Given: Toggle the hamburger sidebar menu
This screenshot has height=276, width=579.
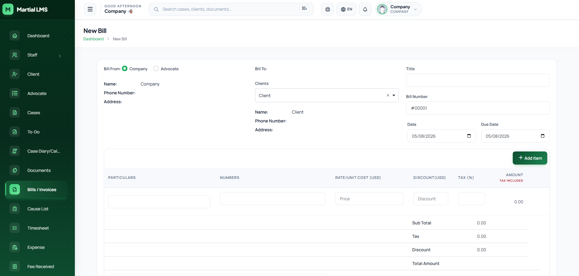Looking at the screenshot, I should tap(90, 9).
